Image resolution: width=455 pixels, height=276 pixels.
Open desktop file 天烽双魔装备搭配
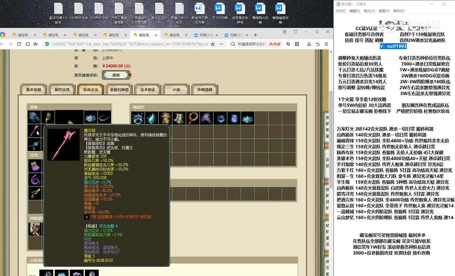119,13
